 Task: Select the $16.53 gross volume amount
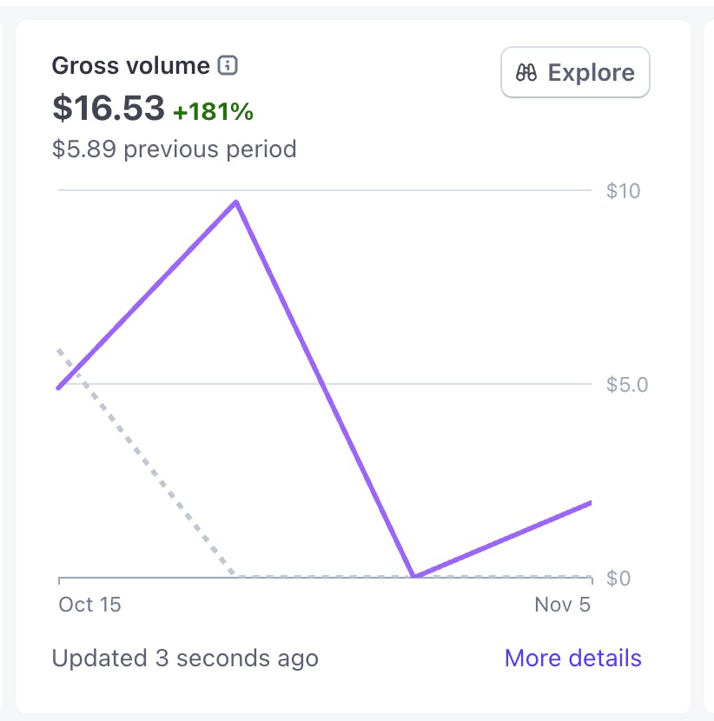click(x=109, y=108)
